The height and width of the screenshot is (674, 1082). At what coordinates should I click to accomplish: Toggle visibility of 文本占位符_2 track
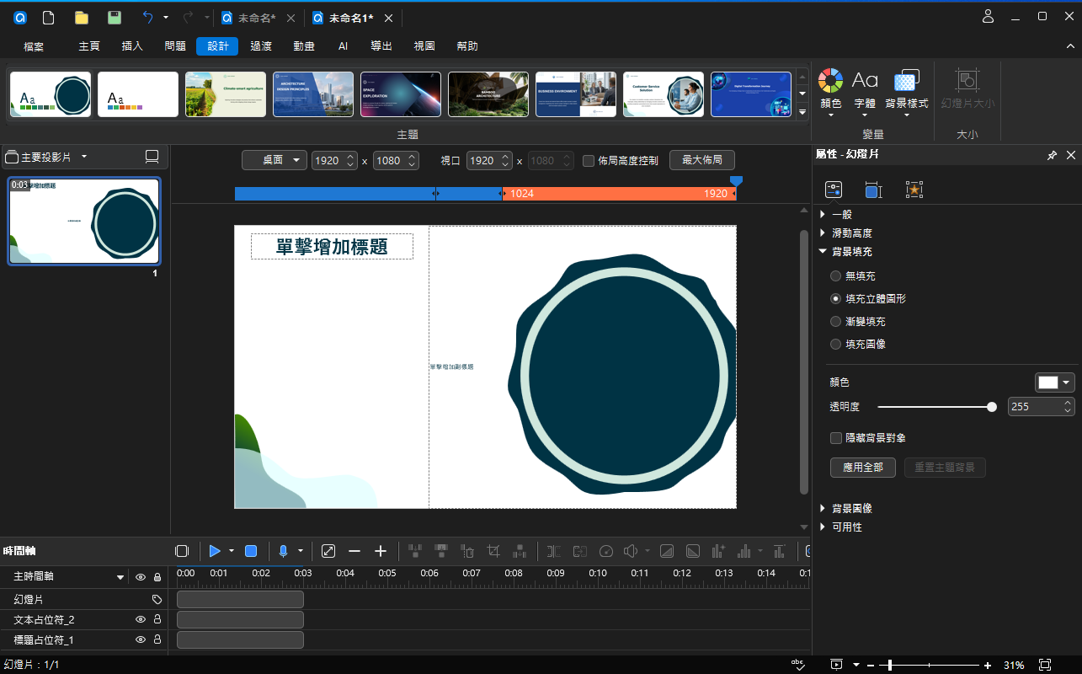141,619
